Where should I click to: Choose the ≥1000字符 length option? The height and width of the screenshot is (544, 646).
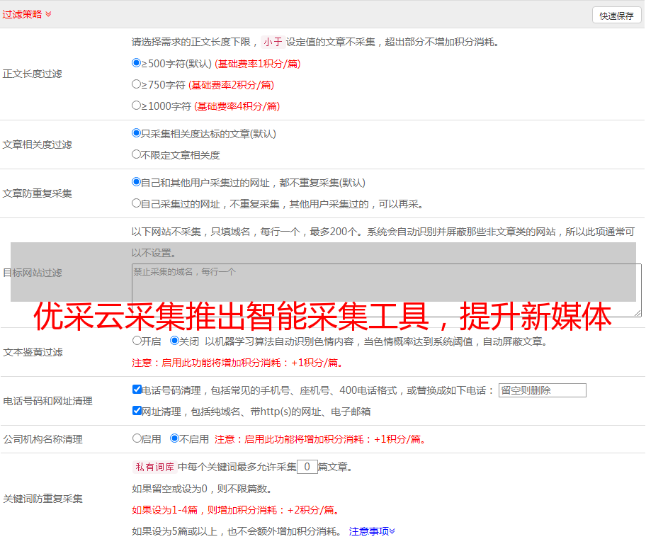pyautogui.click(x=137, y=106)
